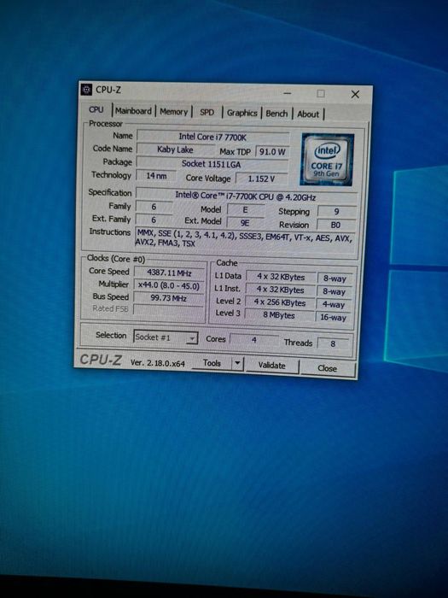Click the Name field showing Intel Core i7 7700K

click(x=213, y=137)
